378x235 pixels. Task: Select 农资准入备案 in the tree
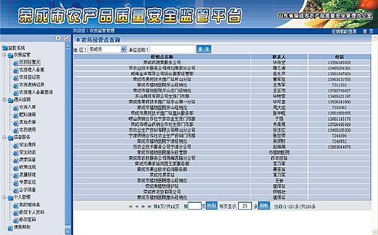point(31,70)
